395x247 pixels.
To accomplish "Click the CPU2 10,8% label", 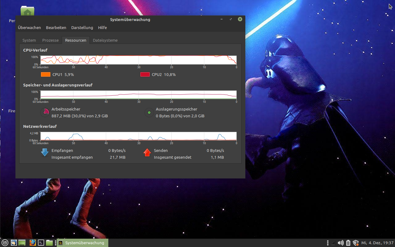I will pos(164,74).
